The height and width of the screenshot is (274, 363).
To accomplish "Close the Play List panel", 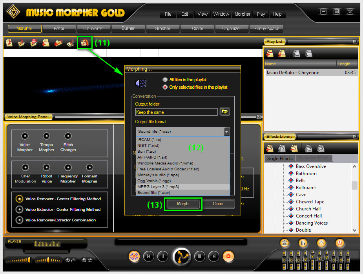I will (355, 42).
